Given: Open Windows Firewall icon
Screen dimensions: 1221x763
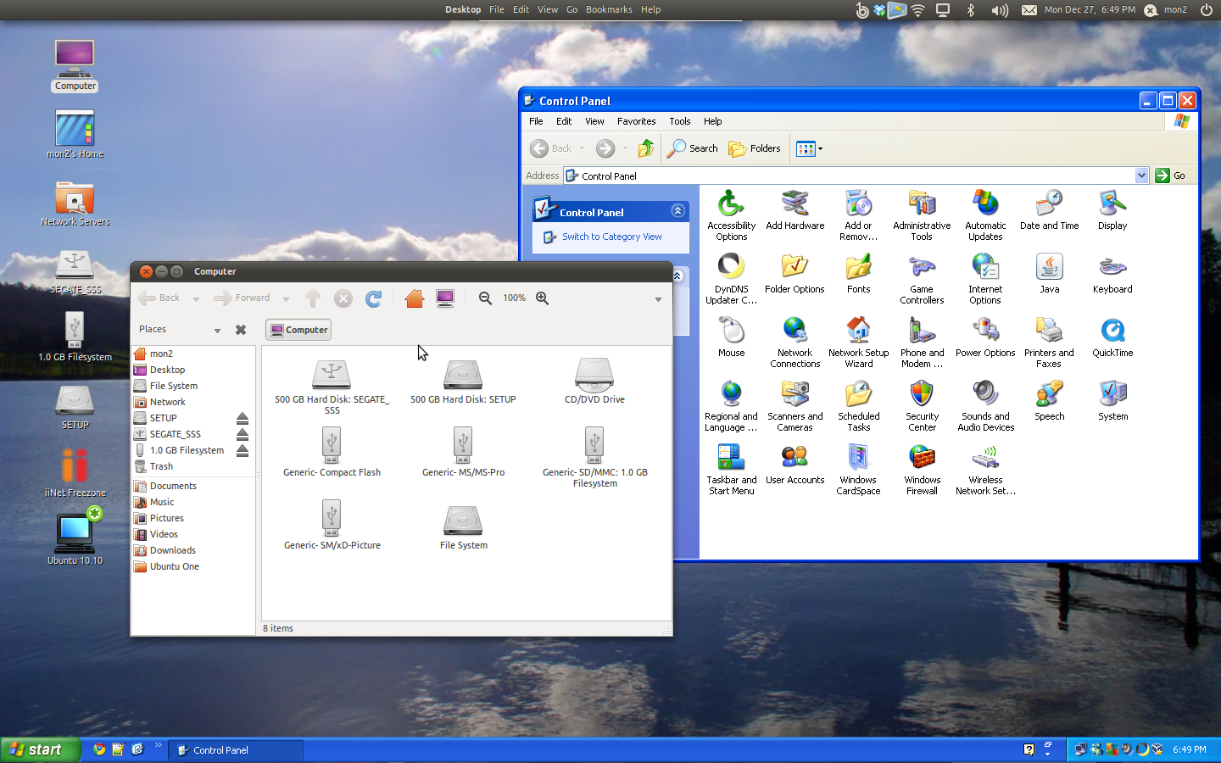Looking at the screenshot, I should (x=922, y=470).
